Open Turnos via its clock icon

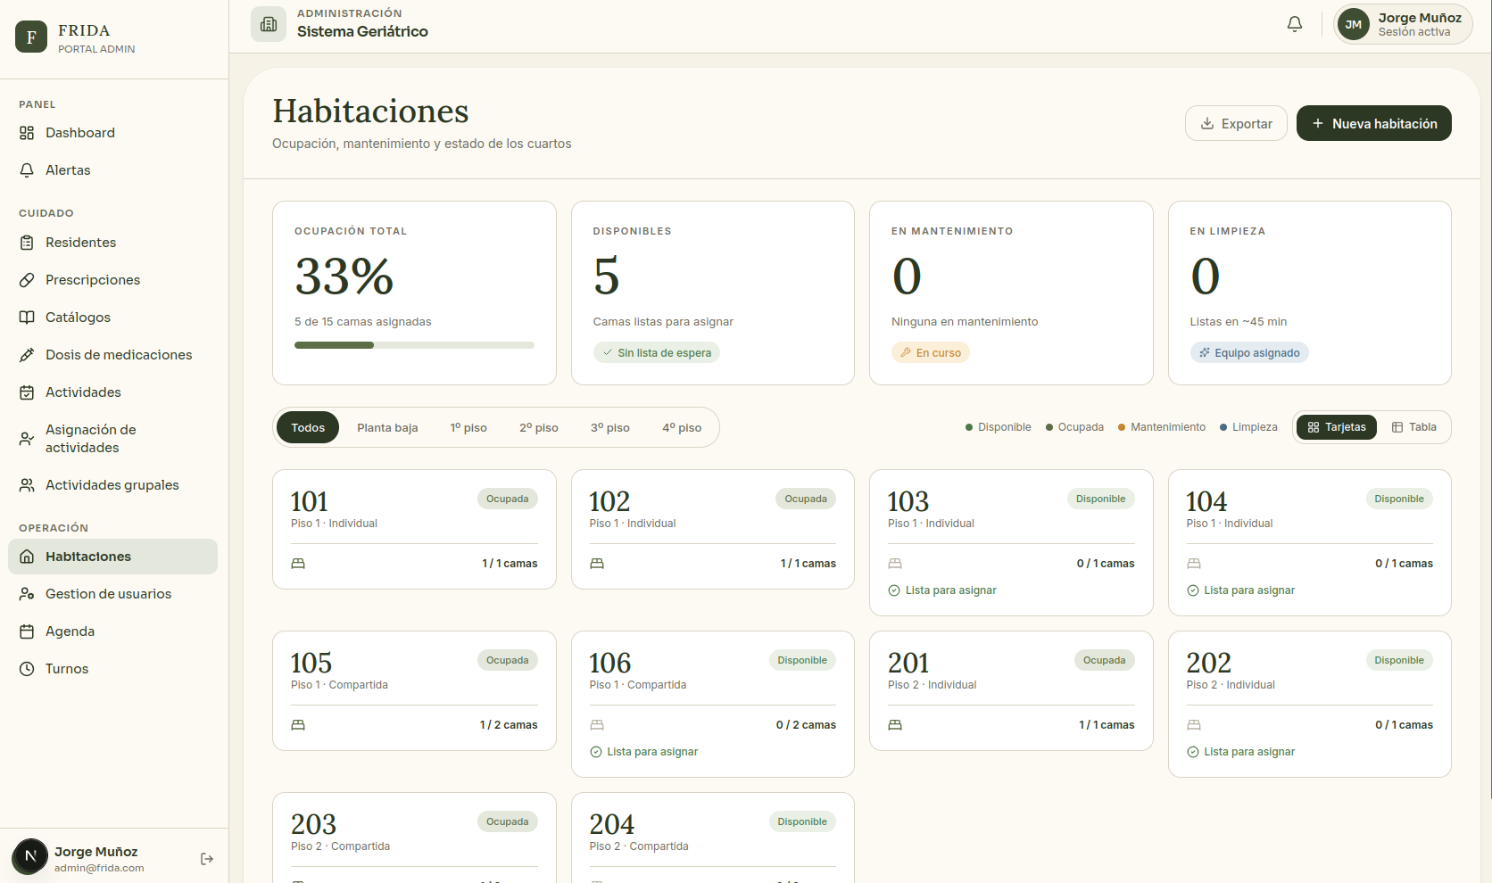[x=27, y=669]
